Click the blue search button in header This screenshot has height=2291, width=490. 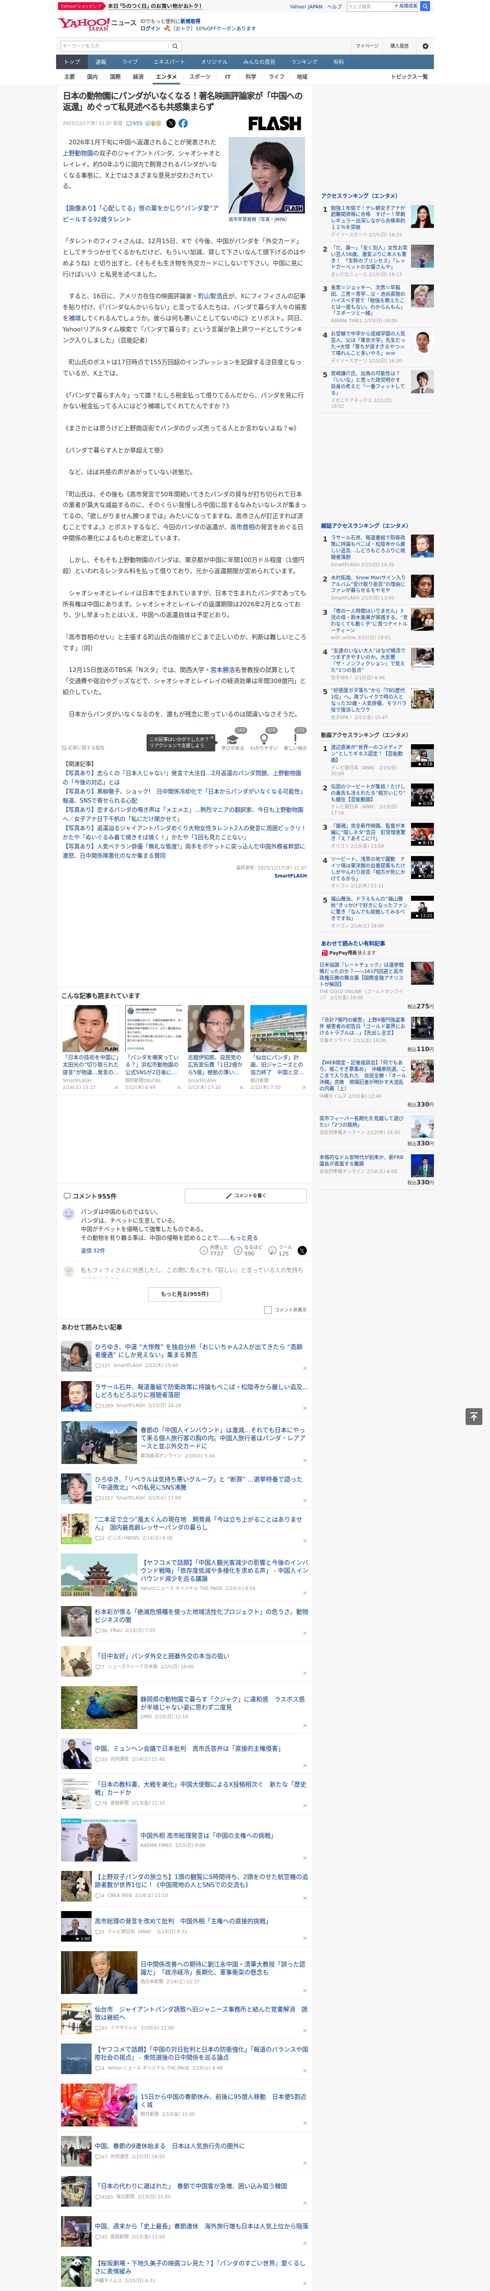(x=425, y=6)
